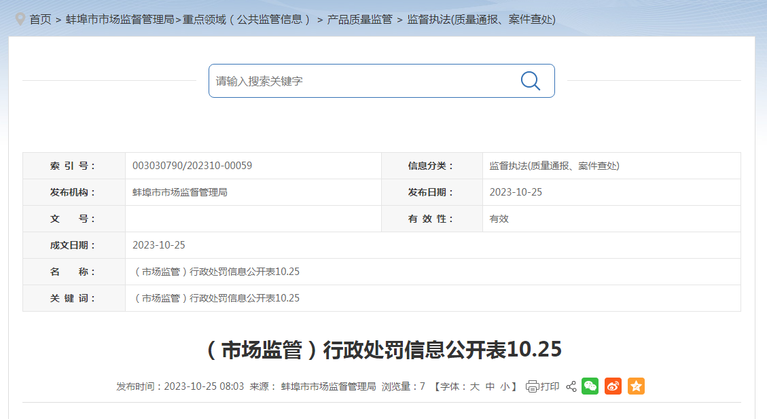Set the font size to 小
Screen dimensions: 767x419
tap(505, 386)
